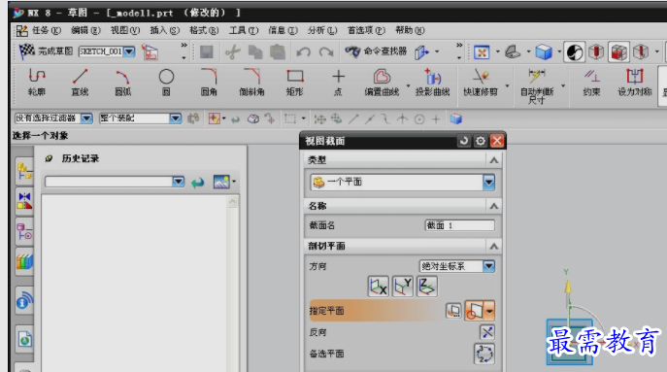Image resolution: width=667 pixels, height=372 pixels.
Task: Click the save disk icon
Action: [x=207, y=51]
